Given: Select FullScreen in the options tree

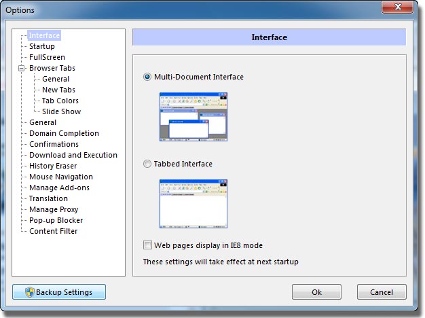Looking at the screenshot, I should point(47,57).
